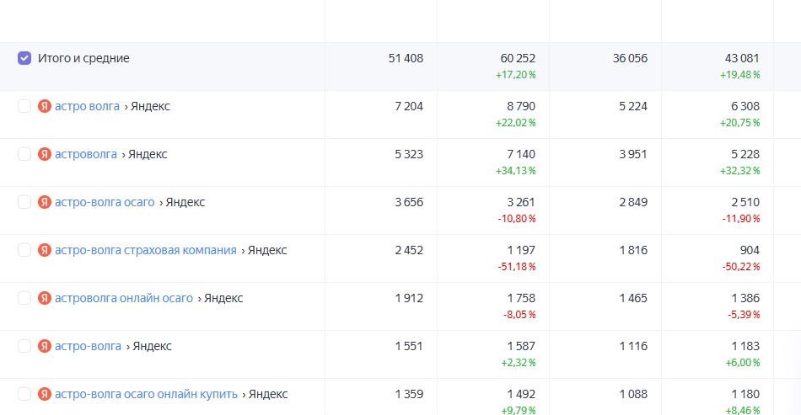
Task: Click Yandex icon beside астро волга
Action: pos(45,106)
